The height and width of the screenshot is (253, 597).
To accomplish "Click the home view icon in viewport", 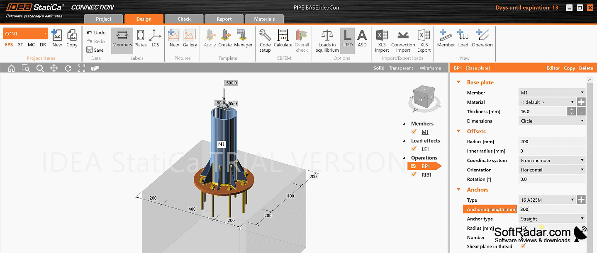I will click(12, 68).
